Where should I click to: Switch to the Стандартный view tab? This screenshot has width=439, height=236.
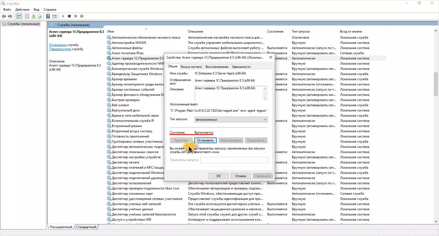[x=86, y=227]
